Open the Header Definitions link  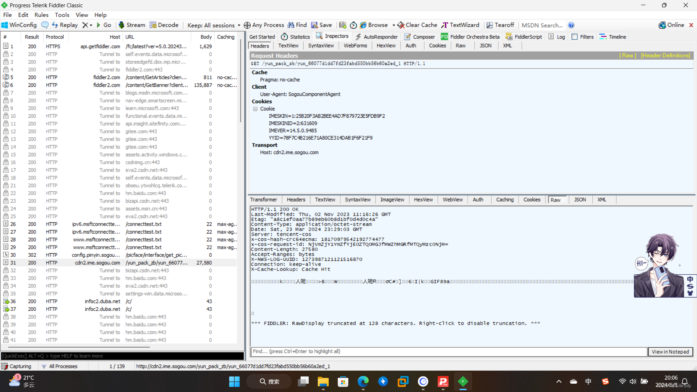pos(665,56)
